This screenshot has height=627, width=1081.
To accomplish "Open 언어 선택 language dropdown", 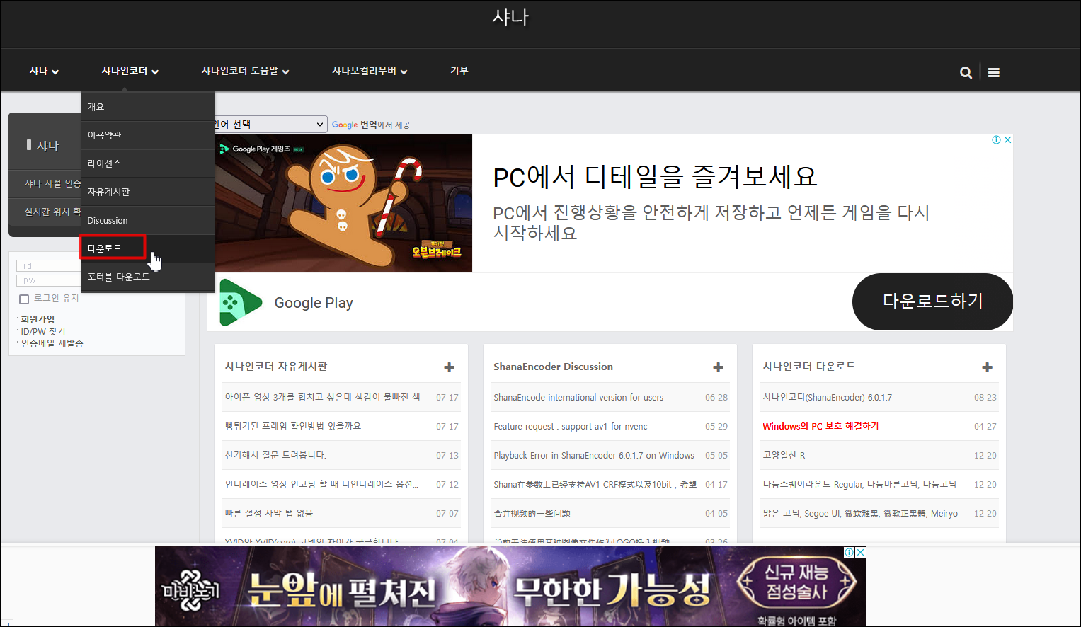I will [x=270, y=124].
